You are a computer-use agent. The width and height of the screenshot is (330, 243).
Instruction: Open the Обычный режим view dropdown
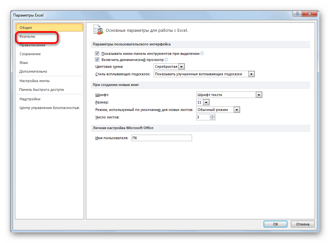pyautogui.click(x=237, y=110)
